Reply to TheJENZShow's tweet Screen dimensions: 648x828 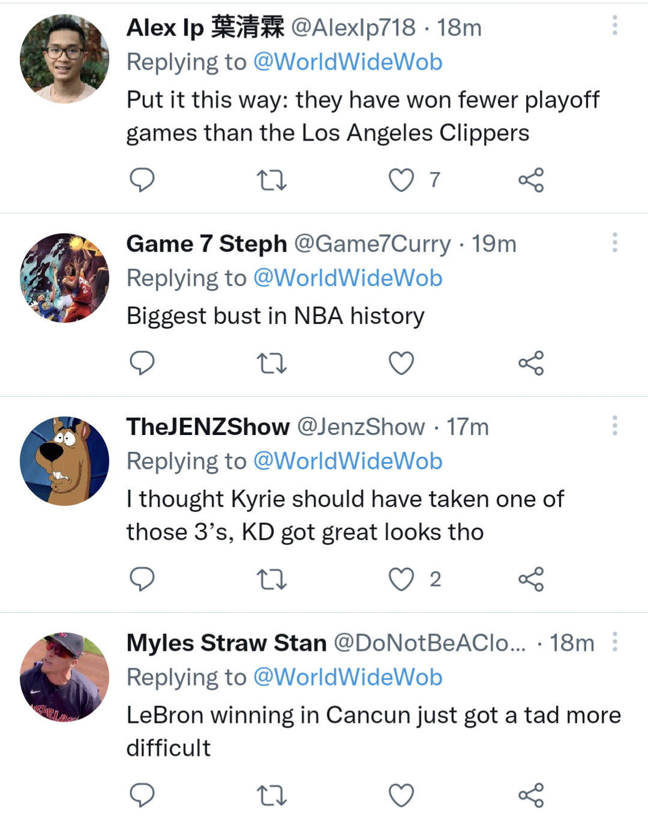(142, 579)
